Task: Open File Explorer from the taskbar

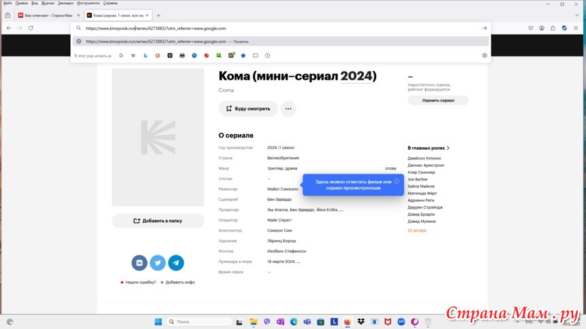Action: pyautogui.click(x=253, y=322)
